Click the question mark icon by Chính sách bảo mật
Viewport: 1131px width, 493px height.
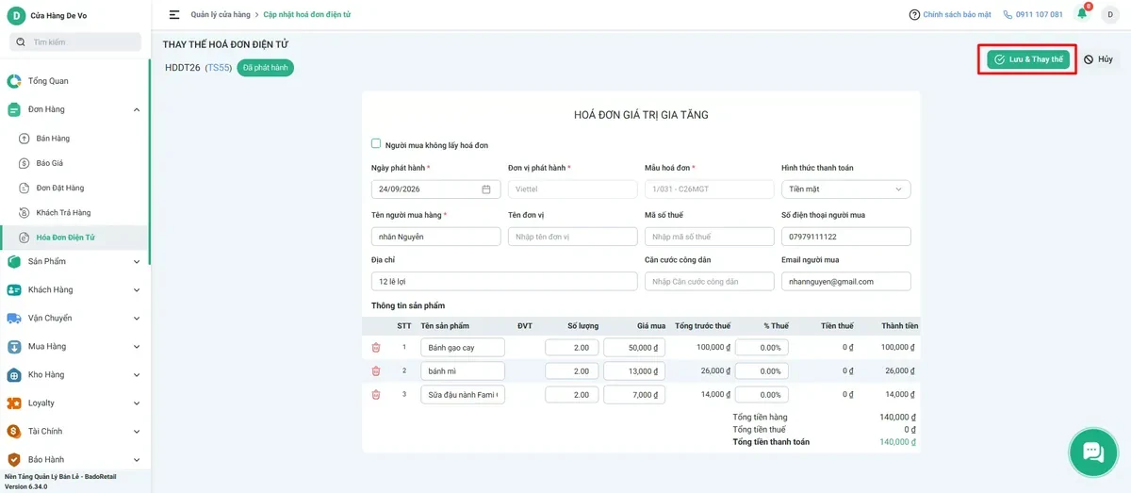click(x=914, y=15)
